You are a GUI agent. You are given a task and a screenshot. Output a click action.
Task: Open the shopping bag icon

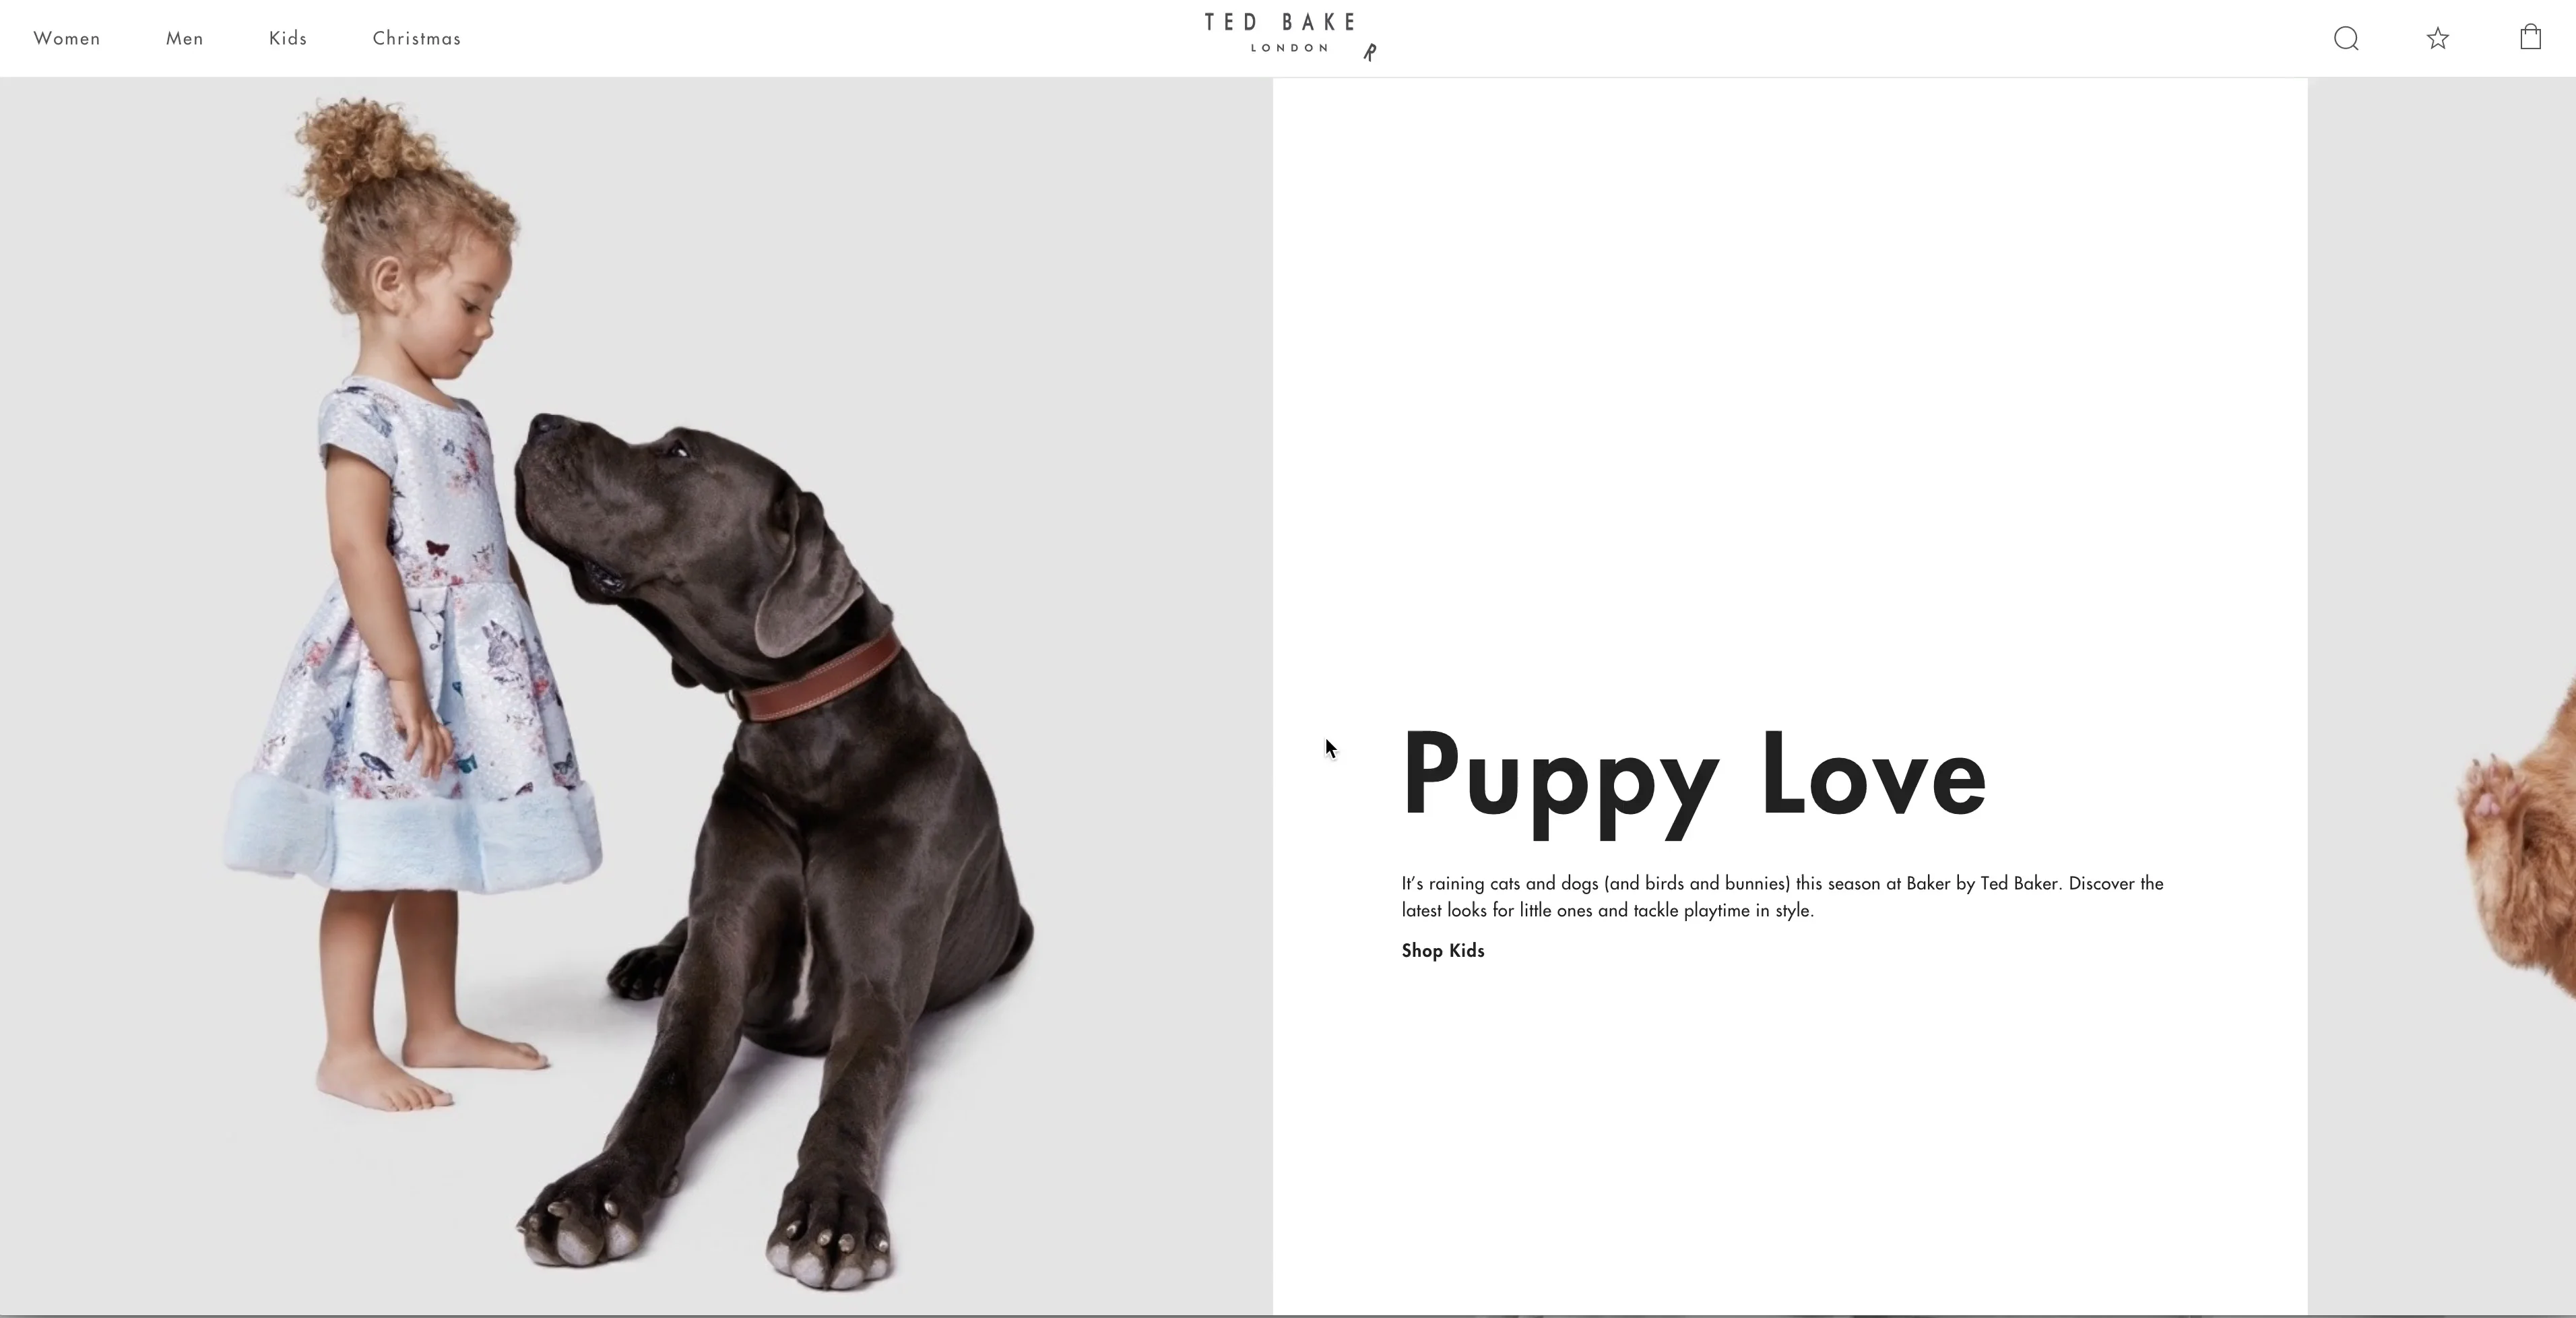click(x=2530, y=38)
